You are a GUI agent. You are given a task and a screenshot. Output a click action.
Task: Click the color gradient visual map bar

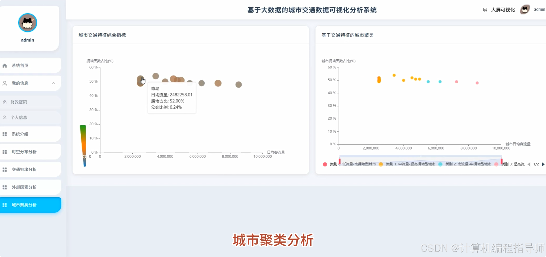tap(83, 143)
